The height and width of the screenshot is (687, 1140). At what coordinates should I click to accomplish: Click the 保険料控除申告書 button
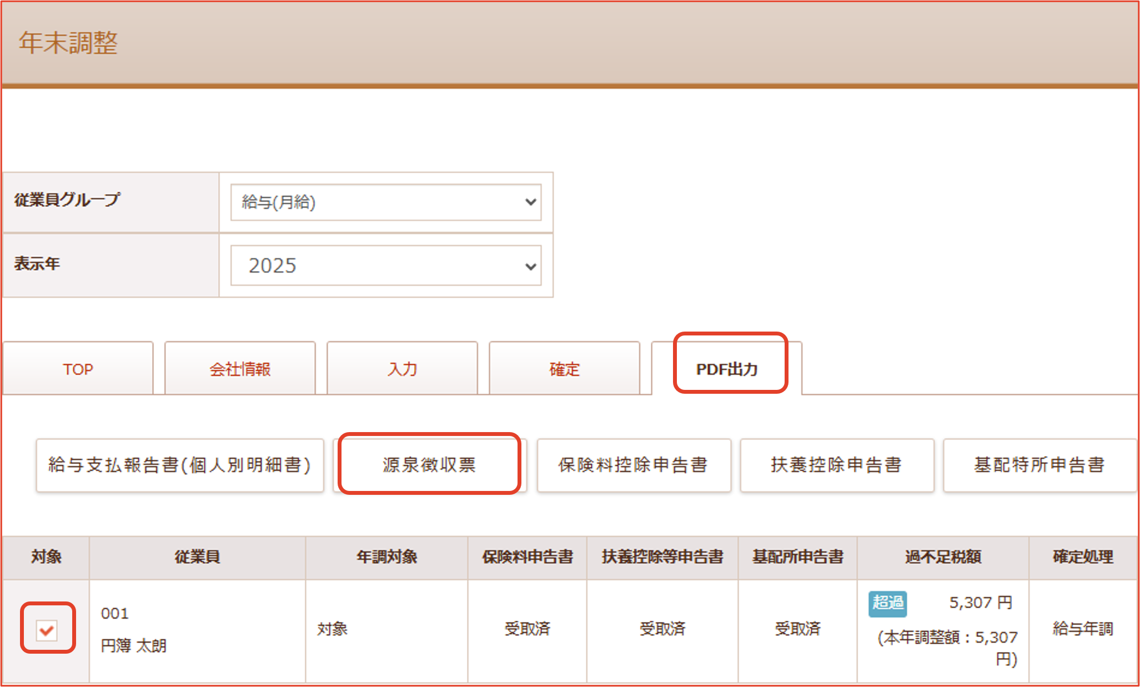(x=634, y=465)
